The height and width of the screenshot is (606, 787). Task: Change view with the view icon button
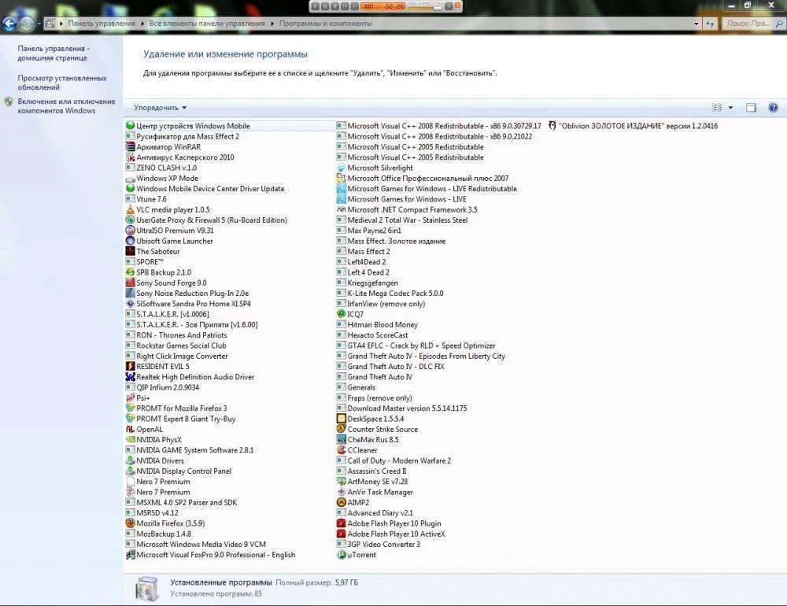[x=717, y=108]
